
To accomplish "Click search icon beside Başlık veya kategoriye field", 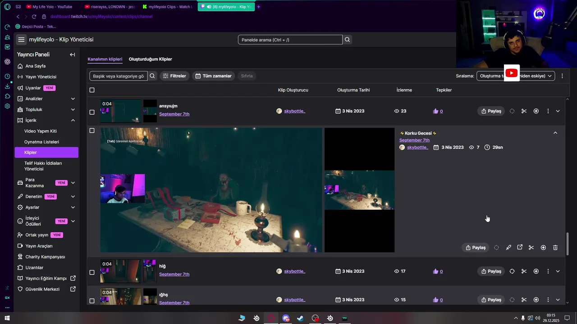I will click(152, 76).
